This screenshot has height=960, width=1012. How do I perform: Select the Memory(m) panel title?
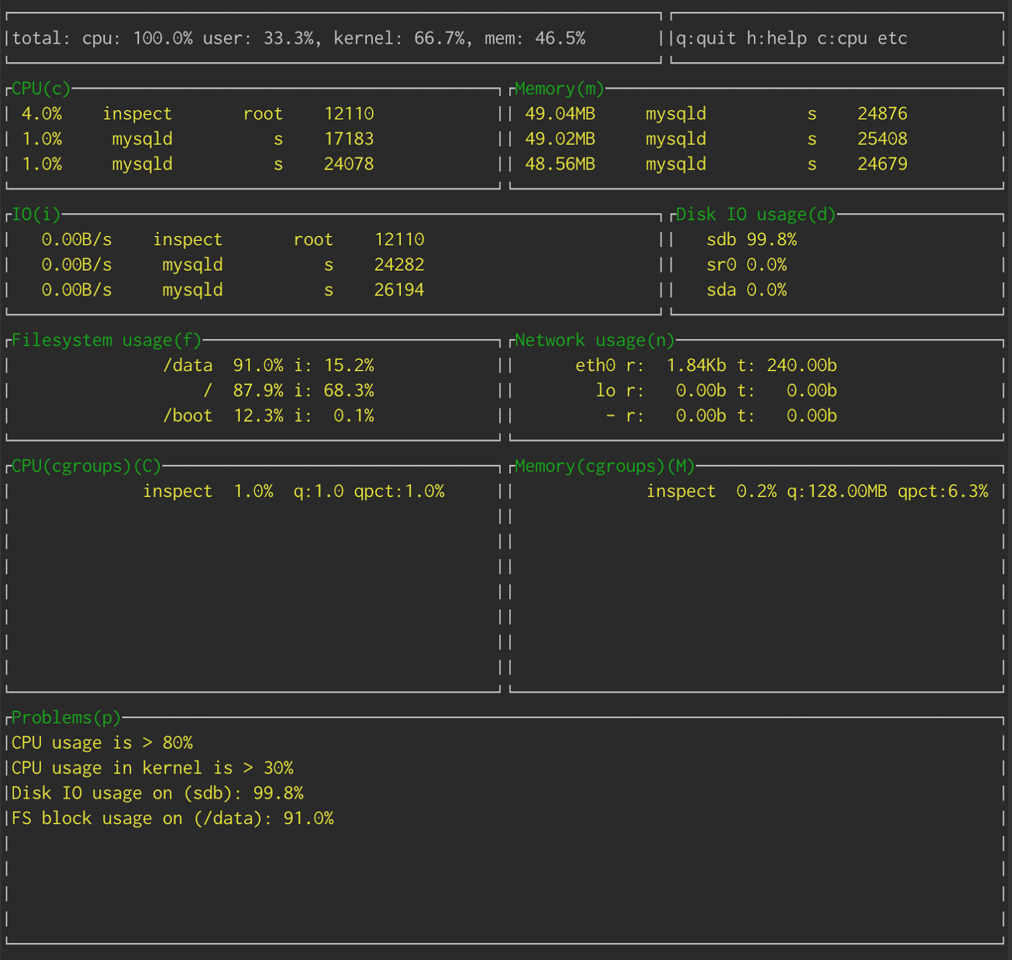[560, 89]
